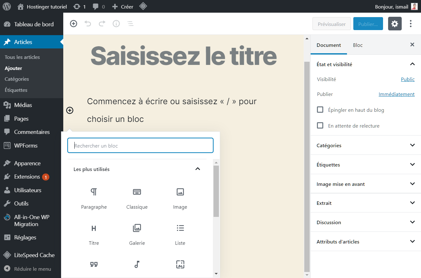This screenshot has height=278, width=421.
Task: Insert a Titre block
Action: [94, 234]
